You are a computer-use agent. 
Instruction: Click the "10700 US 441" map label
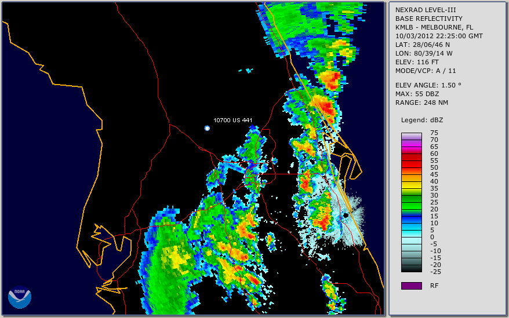tap(232, 120)
